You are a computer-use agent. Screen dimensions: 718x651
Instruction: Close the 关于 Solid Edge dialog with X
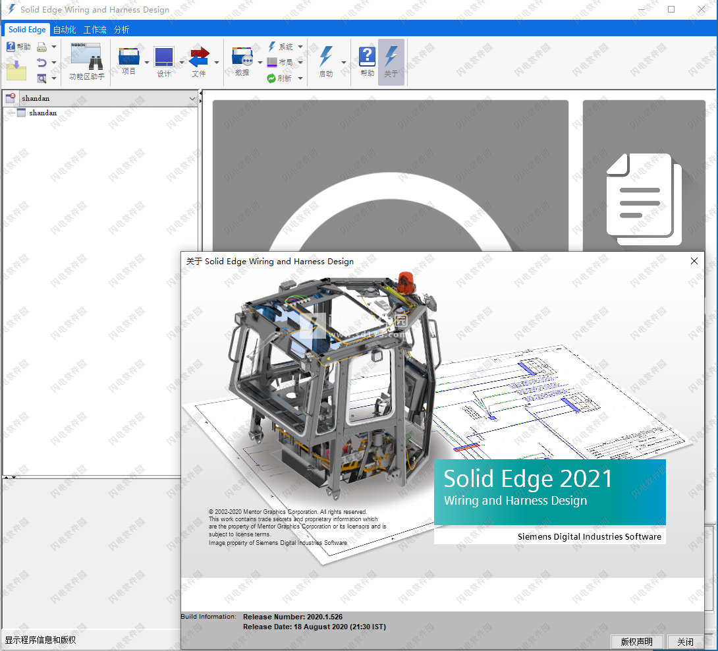tap(694, 261)
